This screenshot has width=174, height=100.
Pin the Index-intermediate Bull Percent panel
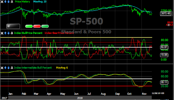pyautogui.click(x=12, y=68)
